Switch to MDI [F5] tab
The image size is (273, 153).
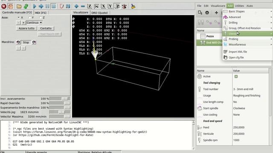41,13
